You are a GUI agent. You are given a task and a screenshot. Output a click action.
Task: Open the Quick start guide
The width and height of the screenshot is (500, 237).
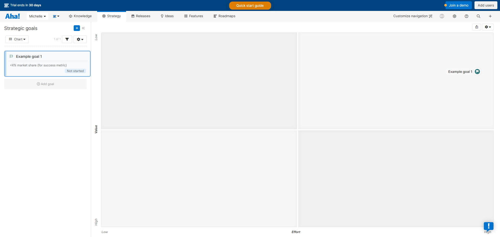pyautogui.click(x=250, y=5)
